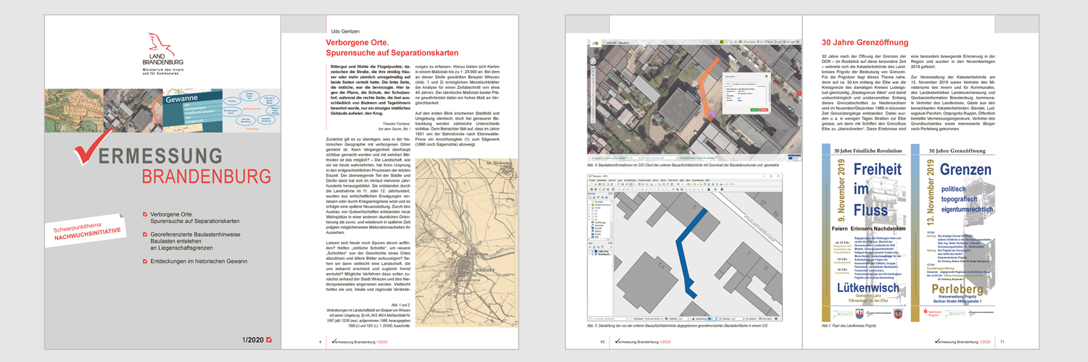Click the green logo in GIS client header
This screenshot has height=362, width=1088.
point(595,43)
